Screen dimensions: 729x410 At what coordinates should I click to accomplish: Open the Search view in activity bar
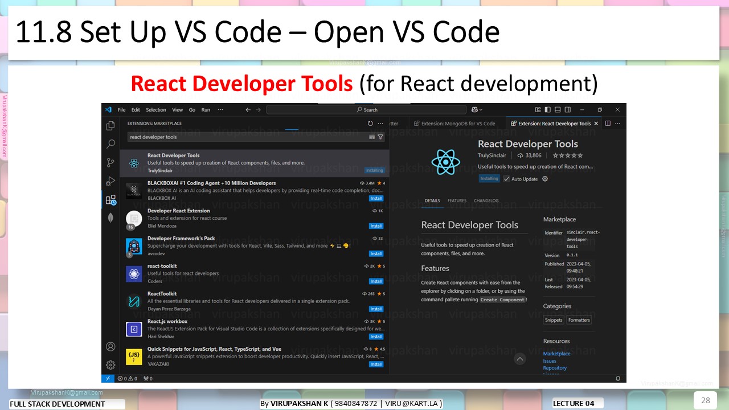(x=110, y=144)
